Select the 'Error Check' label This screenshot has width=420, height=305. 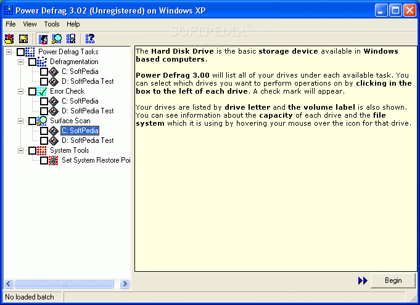(67, 91)
